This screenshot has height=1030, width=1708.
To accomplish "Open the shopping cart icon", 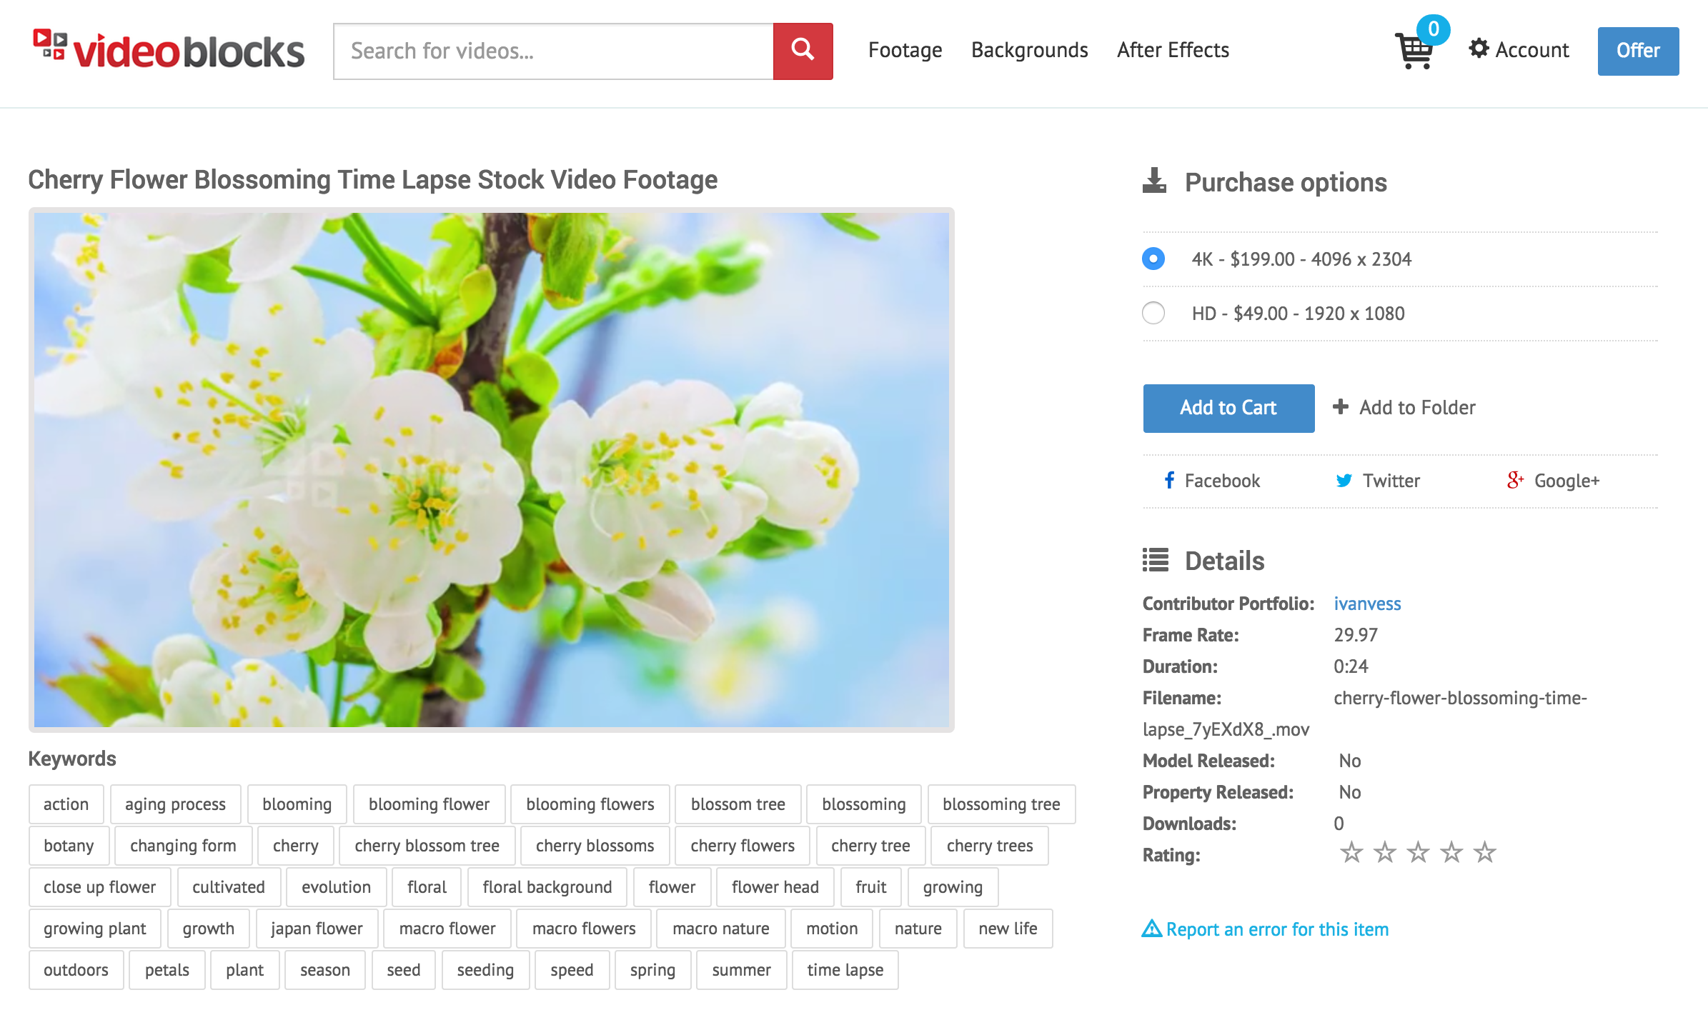I will pos(1414,49).
